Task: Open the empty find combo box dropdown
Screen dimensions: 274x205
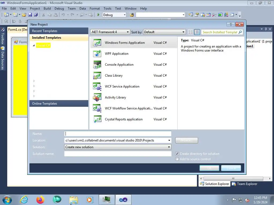Action: click(x=183, y=15)
